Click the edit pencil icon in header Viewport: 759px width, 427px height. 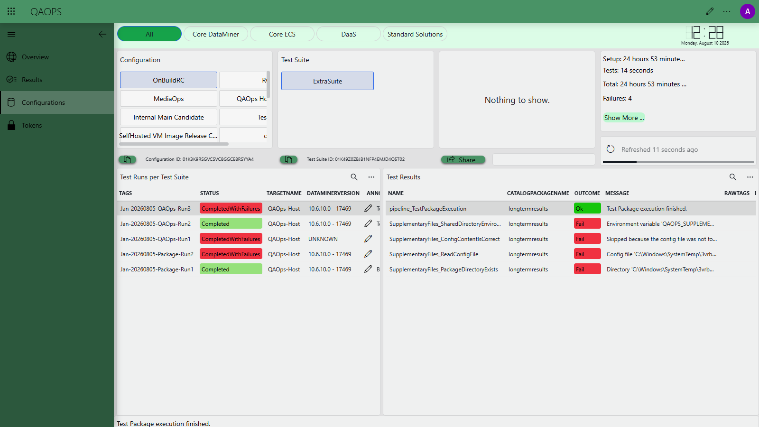(x=710, y=11)
